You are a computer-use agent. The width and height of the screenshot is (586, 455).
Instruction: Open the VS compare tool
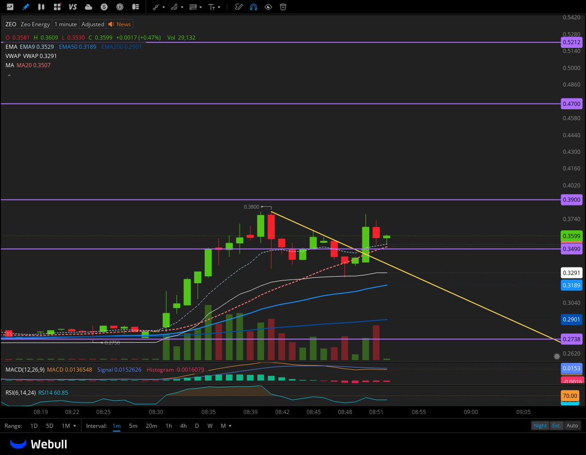click(73, 7)
